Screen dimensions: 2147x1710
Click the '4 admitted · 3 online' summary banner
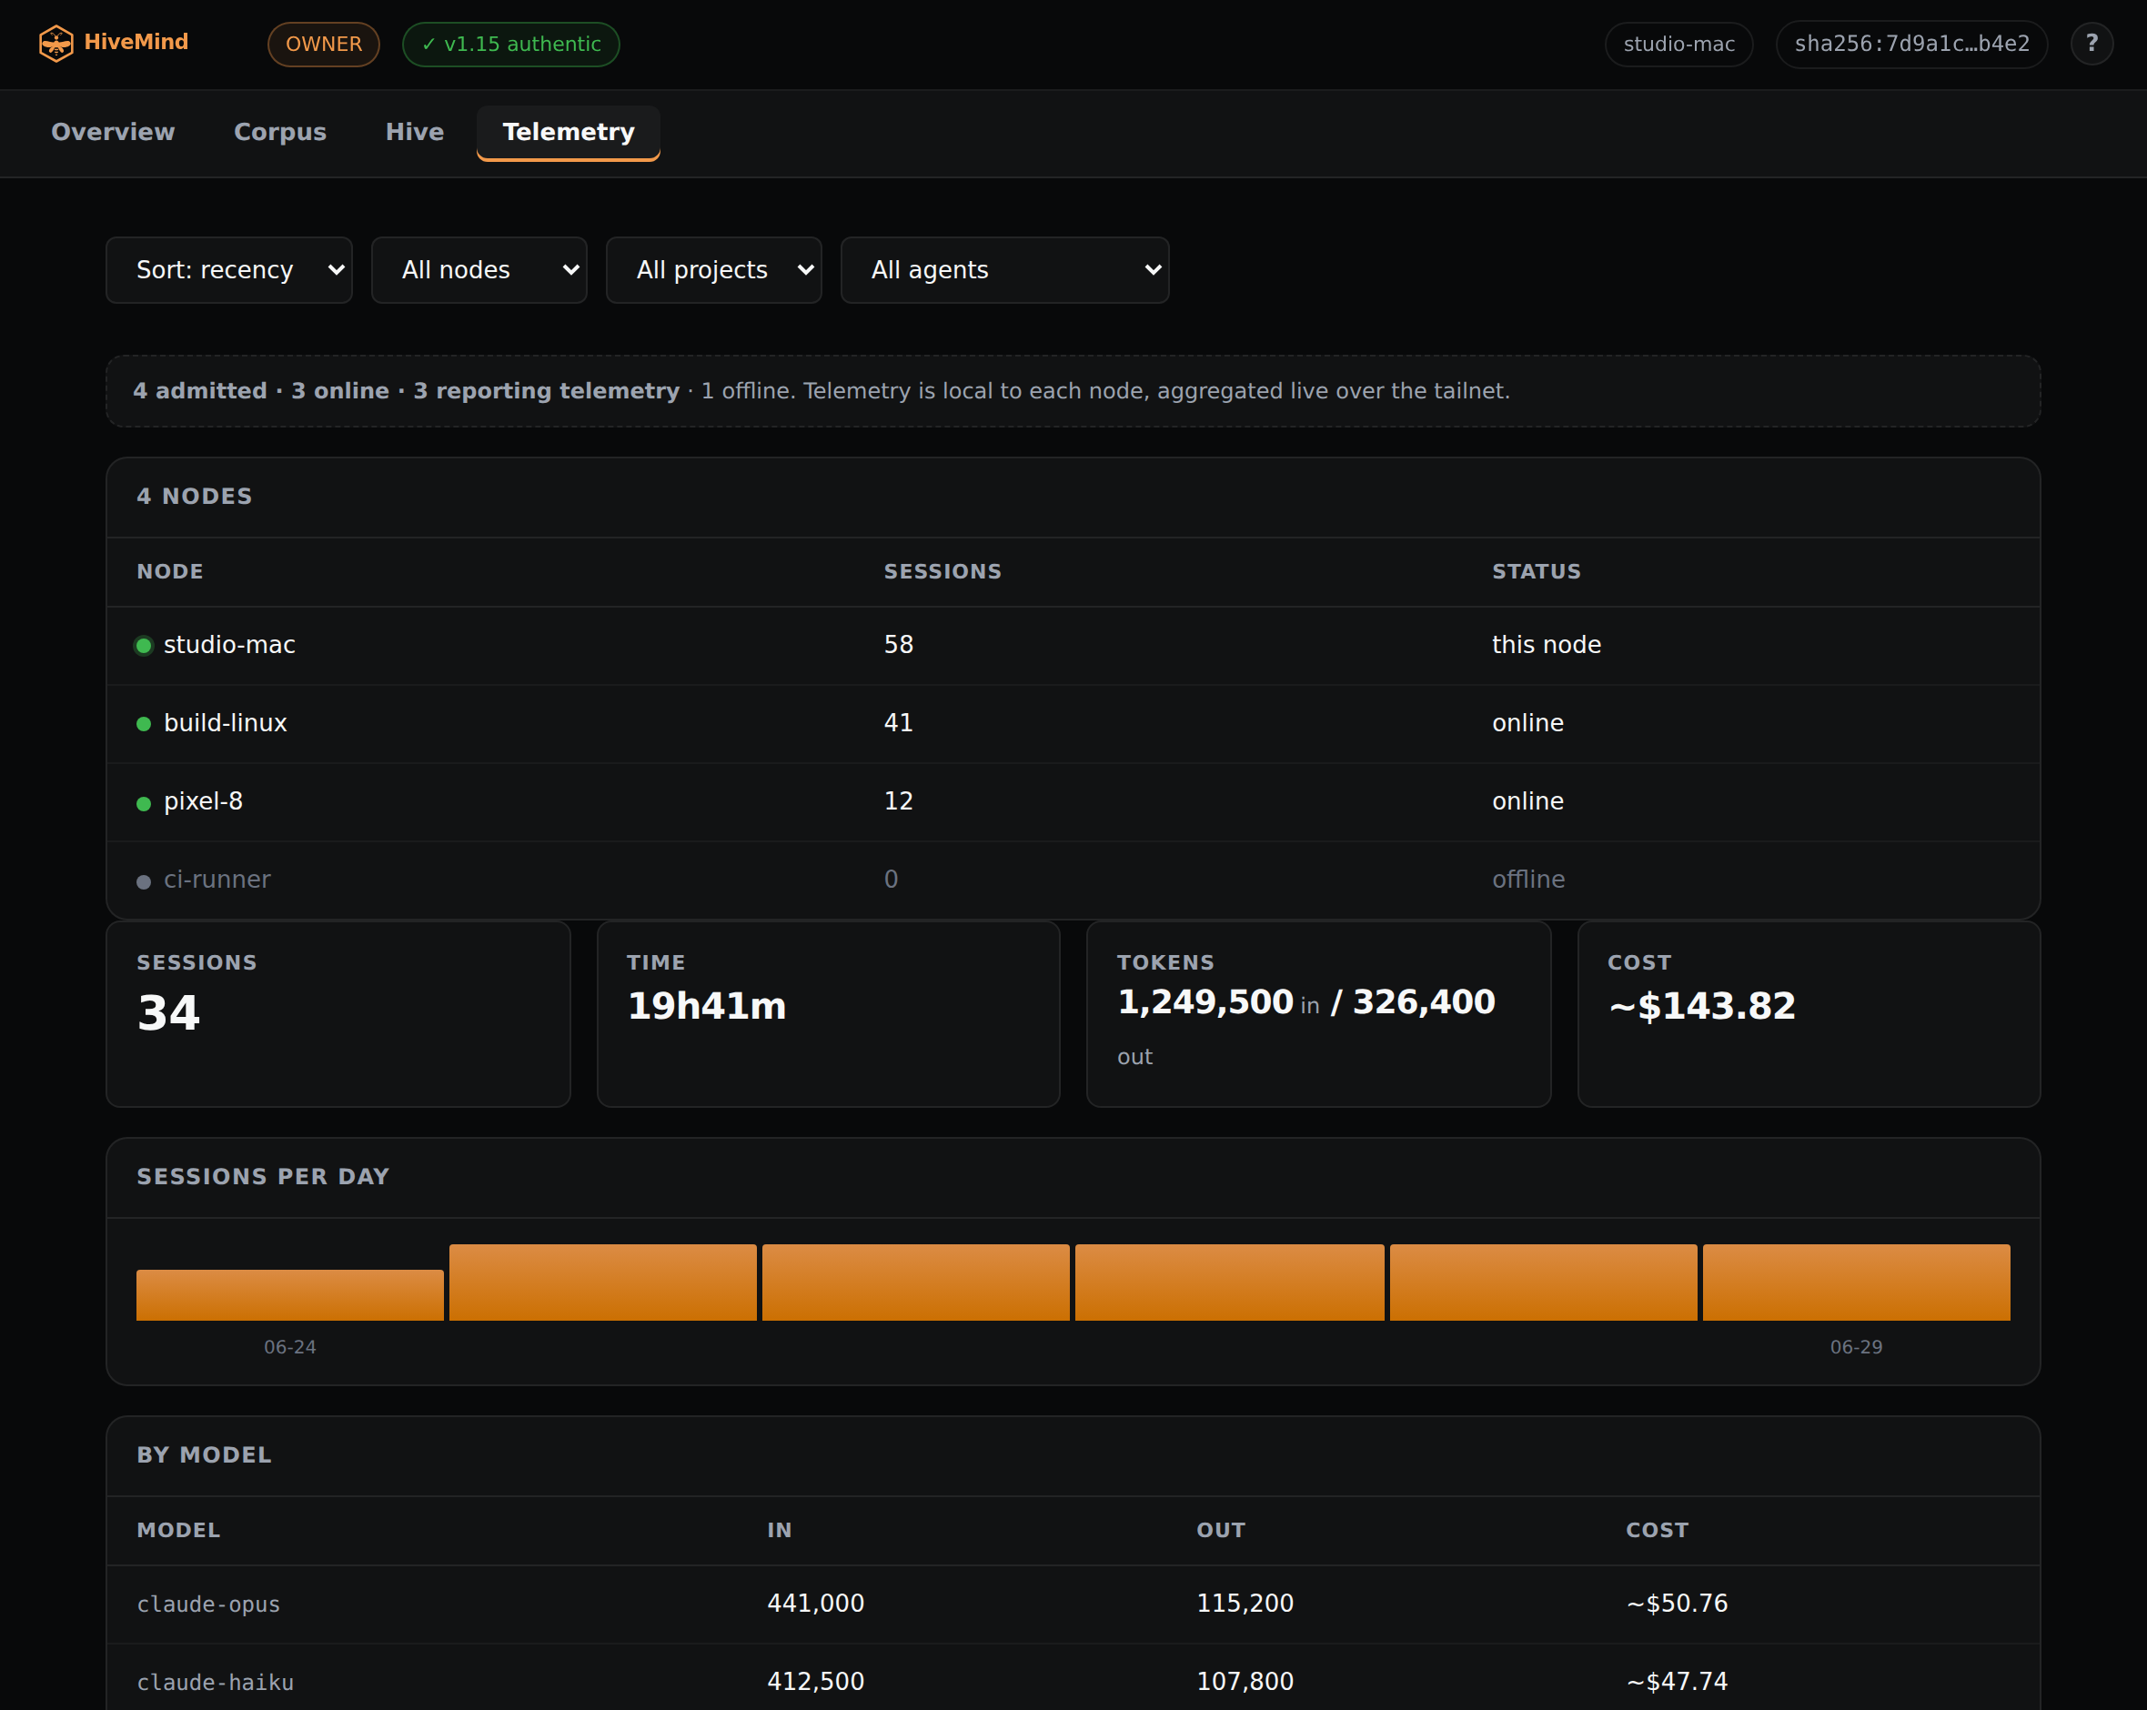pos(1073,391)
